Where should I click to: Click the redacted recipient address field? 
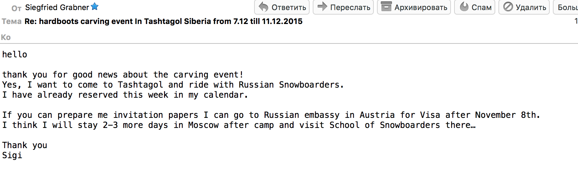click(x=78, y=37)
